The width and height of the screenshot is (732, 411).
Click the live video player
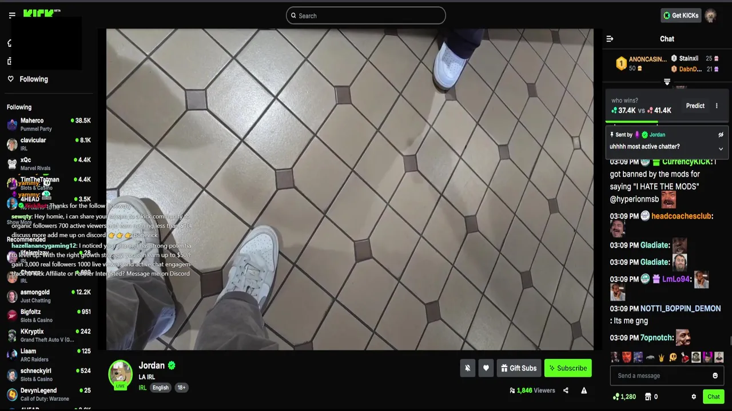click(350, 189)
